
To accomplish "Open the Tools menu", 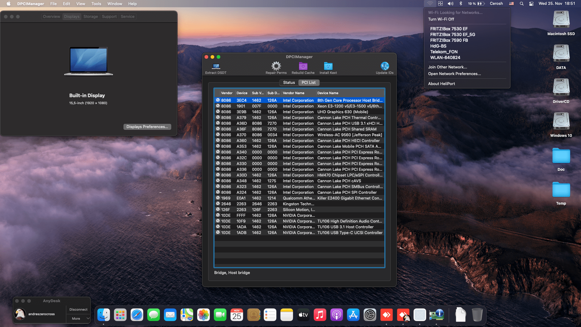I will [96, 4].
